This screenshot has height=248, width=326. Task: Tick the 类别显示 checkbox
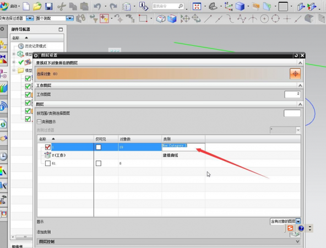pyautogui.click(x=39, y=121)
